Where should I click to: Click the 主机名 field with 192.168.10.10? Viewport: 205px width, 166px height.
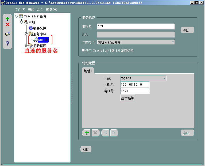[x=135, y=85]
